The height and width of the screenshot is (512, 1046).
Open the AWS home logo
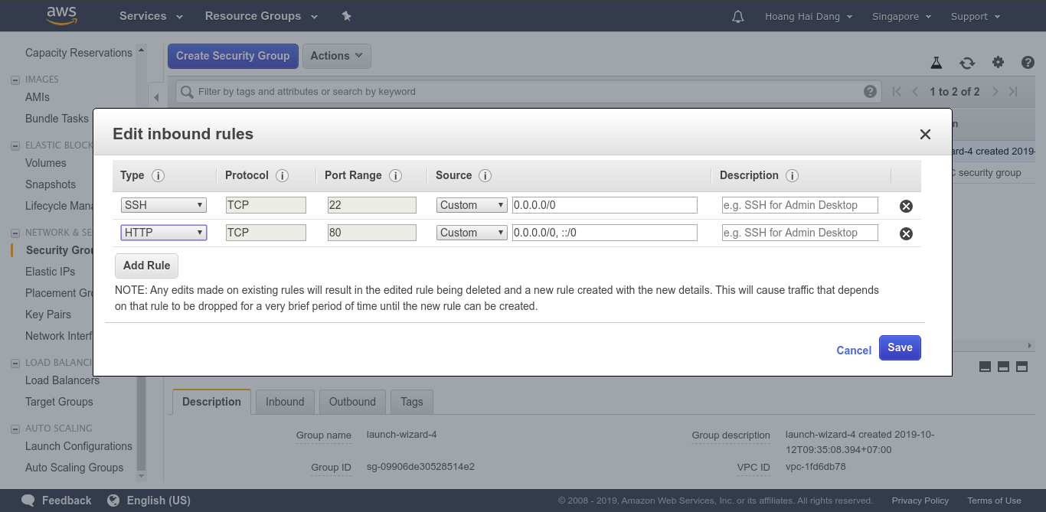pos(61,15)
